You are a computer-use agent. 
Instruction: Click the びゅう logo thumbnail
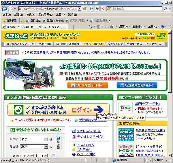125,108
